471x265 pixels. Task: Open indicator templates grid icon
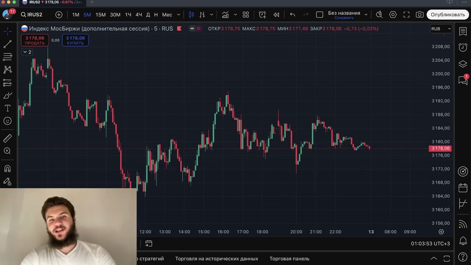point(246,15)
